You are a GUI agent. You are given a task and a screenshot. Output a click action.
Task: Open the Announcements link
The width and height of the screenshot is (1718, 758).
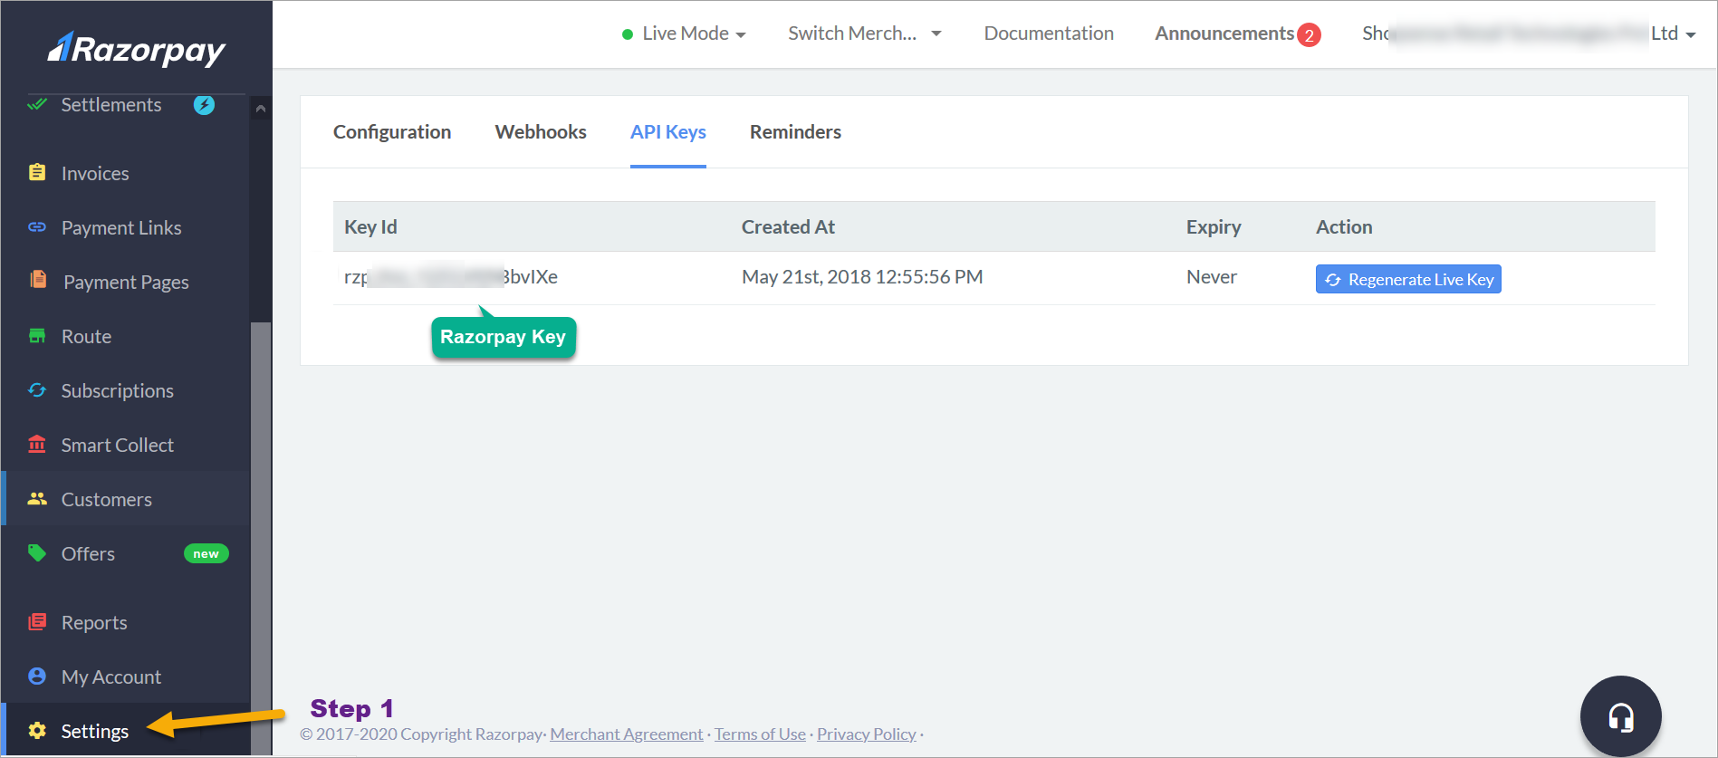coord(1224,34)
